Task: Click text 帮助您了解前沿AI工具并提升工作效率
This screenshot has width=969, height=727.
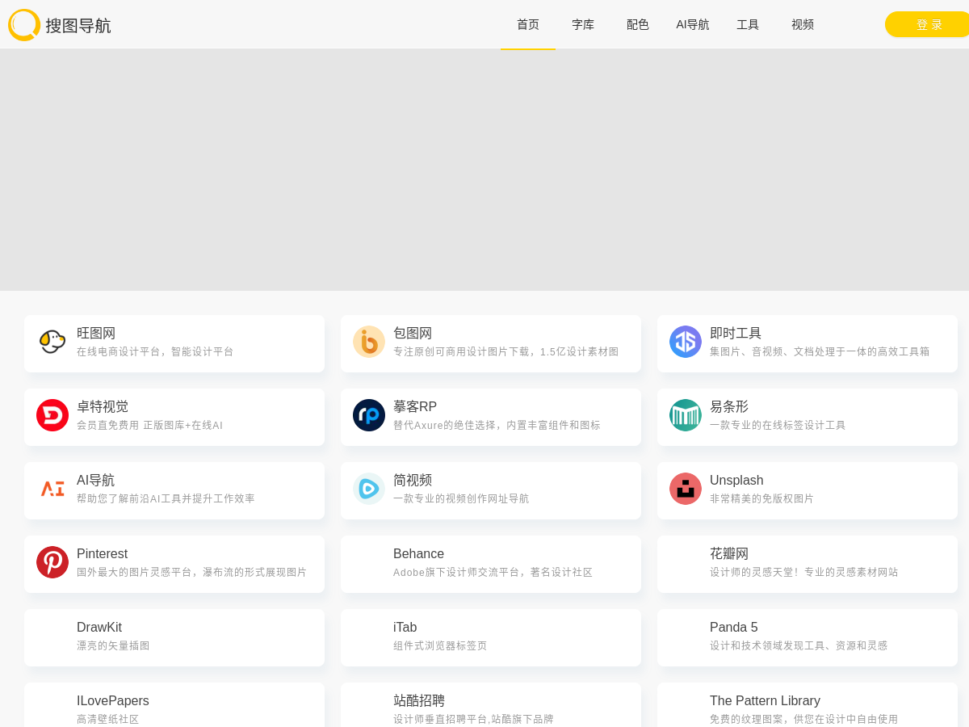Action: [166, 499]
